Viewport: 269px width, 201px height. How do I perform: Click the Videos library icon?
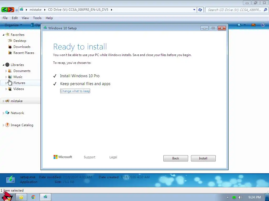pos(10,89)
